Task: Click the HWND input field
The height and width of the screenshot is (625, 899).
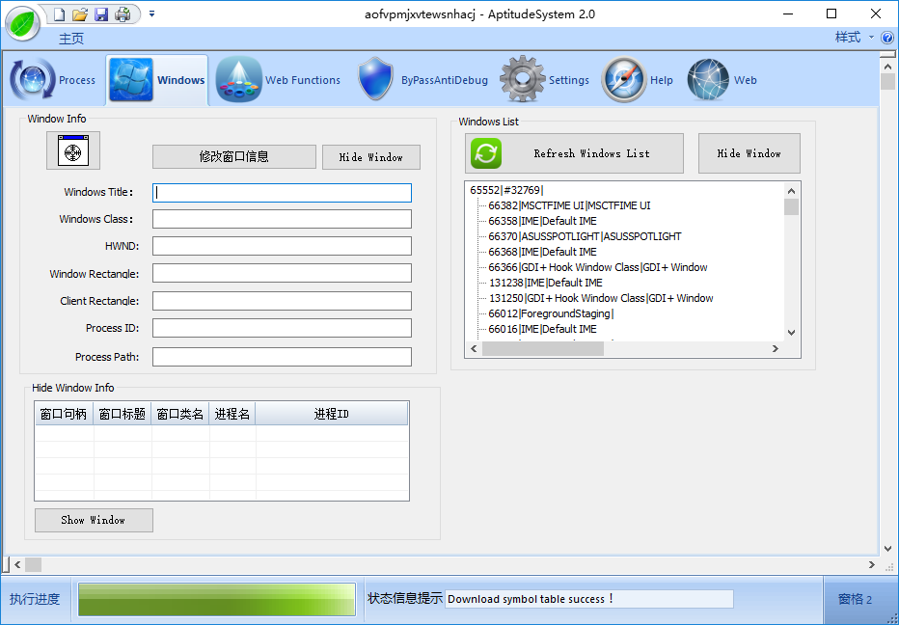Action: [282, 246]
